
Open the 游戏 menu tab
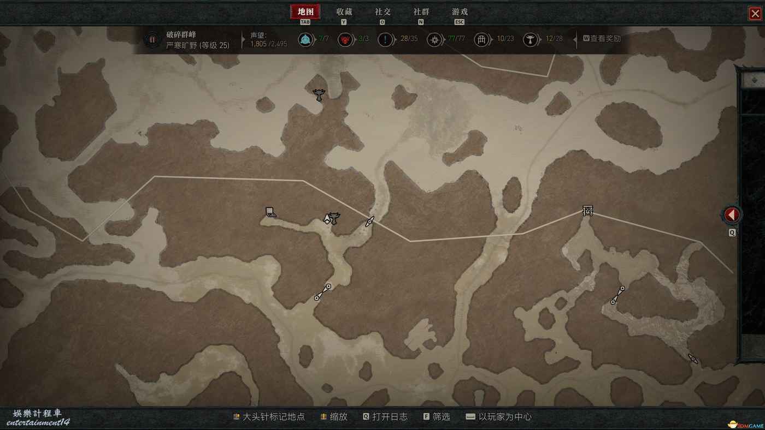460,11
